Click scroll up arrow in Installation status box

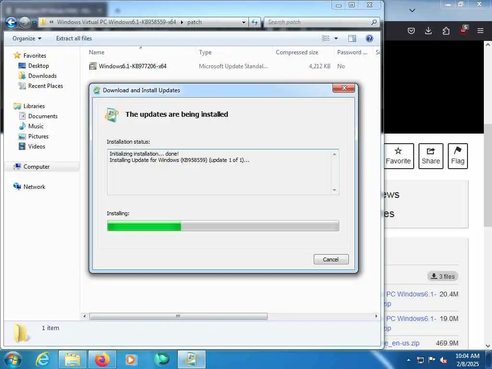tap(334, 154)
